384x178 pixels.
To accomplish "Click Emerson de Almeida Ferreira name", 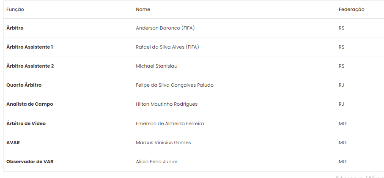I will point(170,123).
